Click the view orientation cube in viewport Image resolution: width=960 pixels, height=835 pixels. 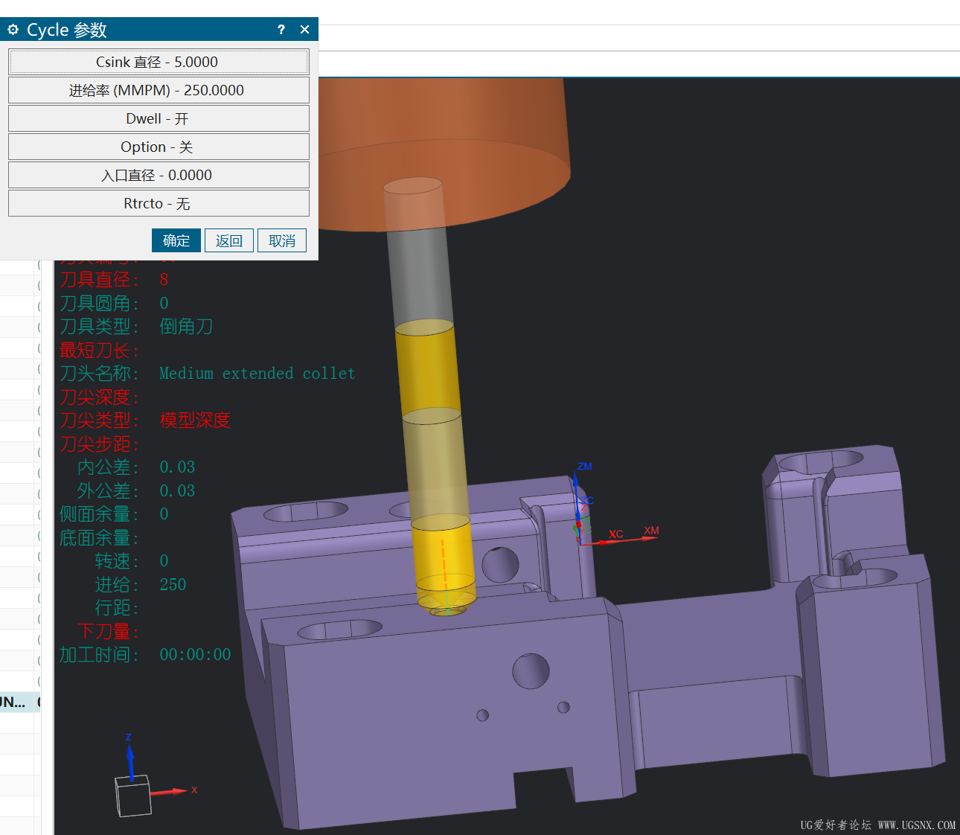(134, 796)
